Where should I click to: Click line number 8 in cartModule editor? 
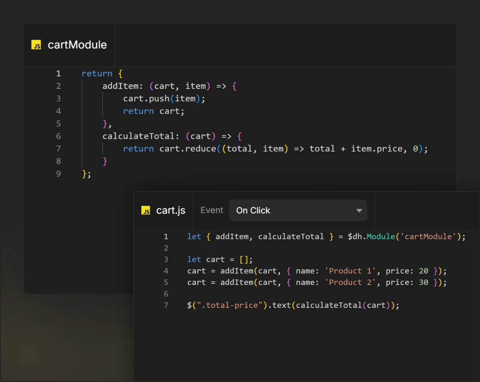point(58,161)
